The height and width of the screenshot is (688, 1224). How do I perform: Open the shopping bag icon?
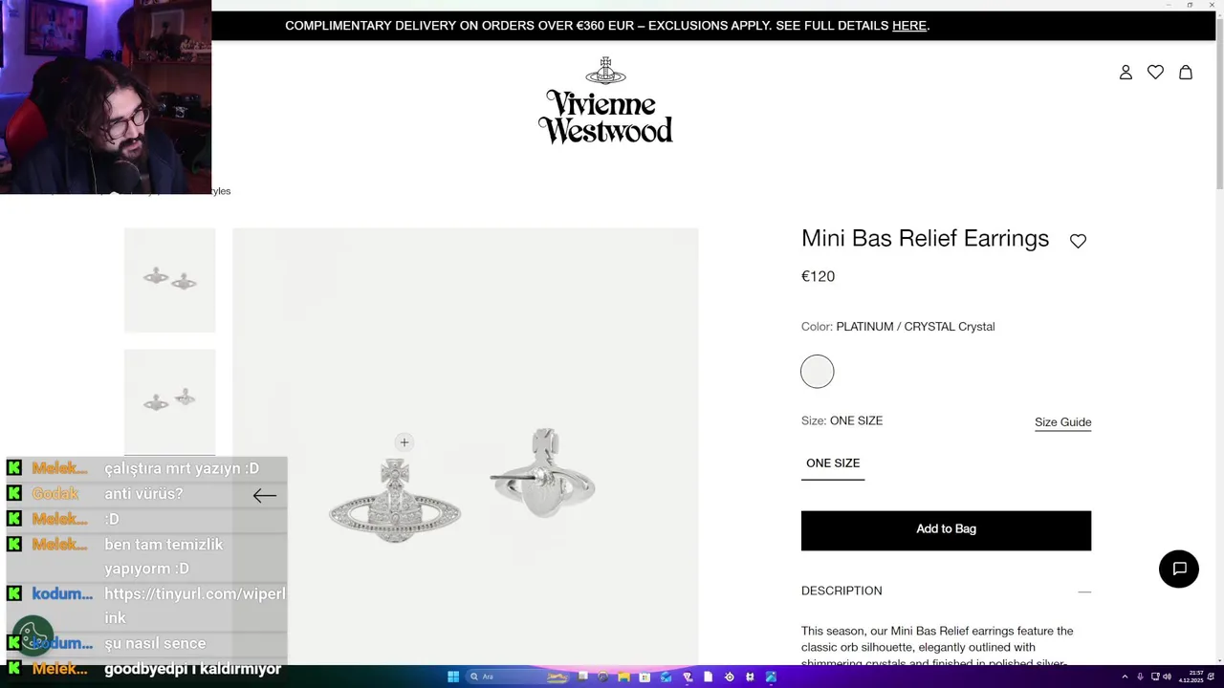(x=1186, y=73)
